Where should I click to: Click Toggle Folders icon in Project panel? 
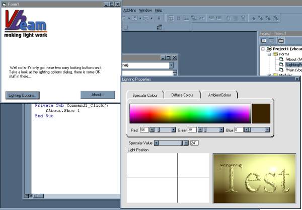[281, 40]
